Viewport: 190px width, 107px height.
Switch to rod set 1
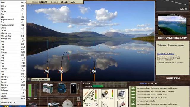pyautogui.click(x=78, y=99)
